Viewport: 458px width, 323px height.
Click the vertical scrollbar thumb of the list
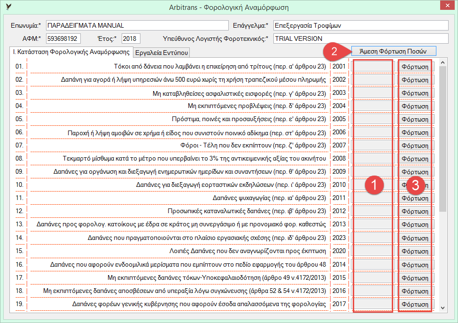click(x=442, y=139)
